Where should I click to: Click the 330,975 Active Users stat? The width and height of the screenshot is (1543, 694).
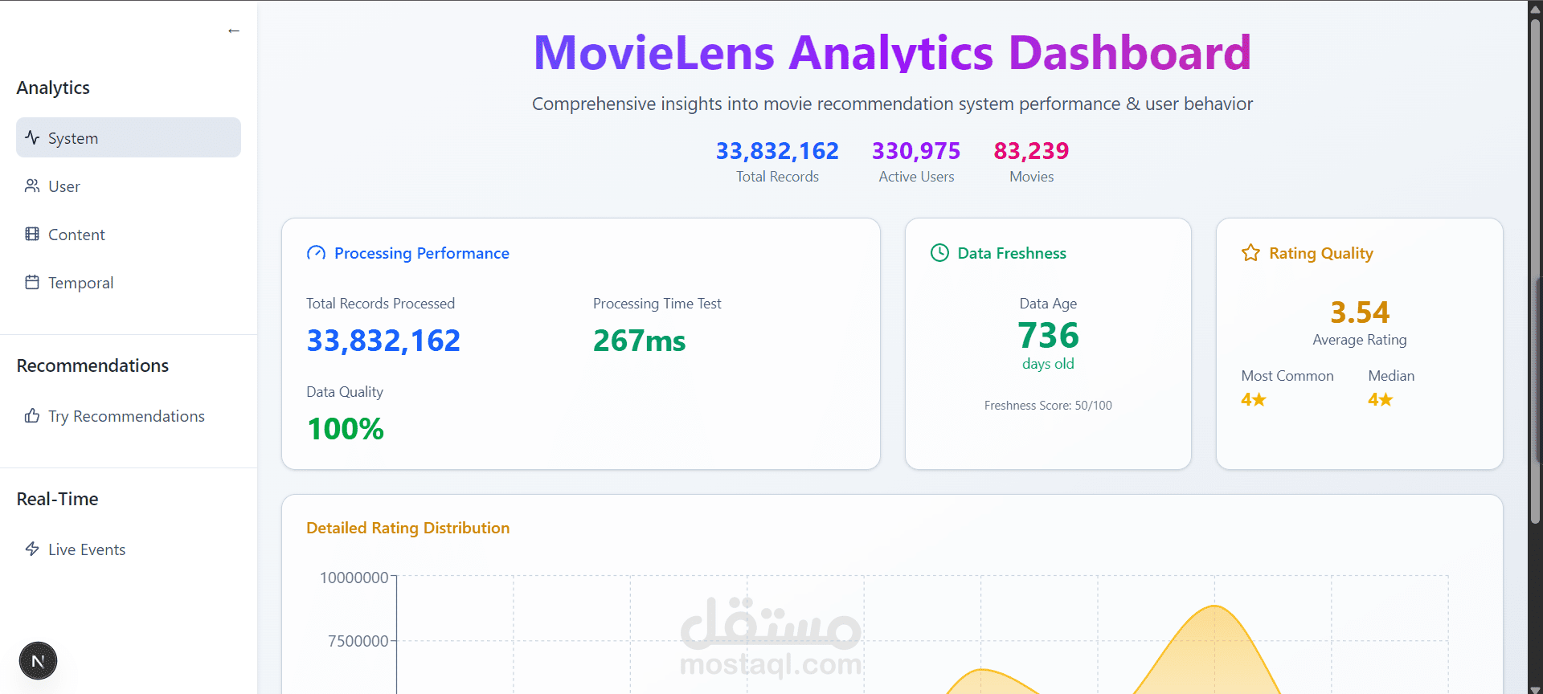(916, 150)
